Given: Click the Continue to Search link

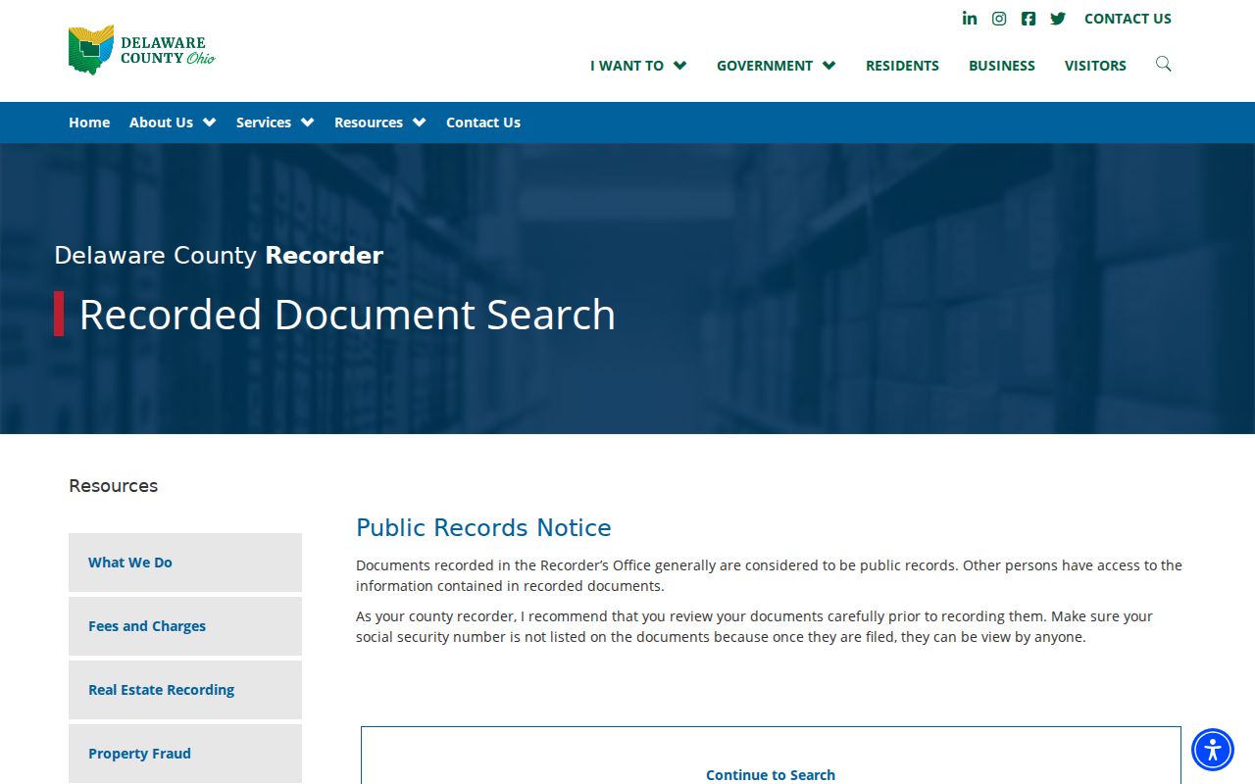Looking at the screenshot, I should point(771,775).
